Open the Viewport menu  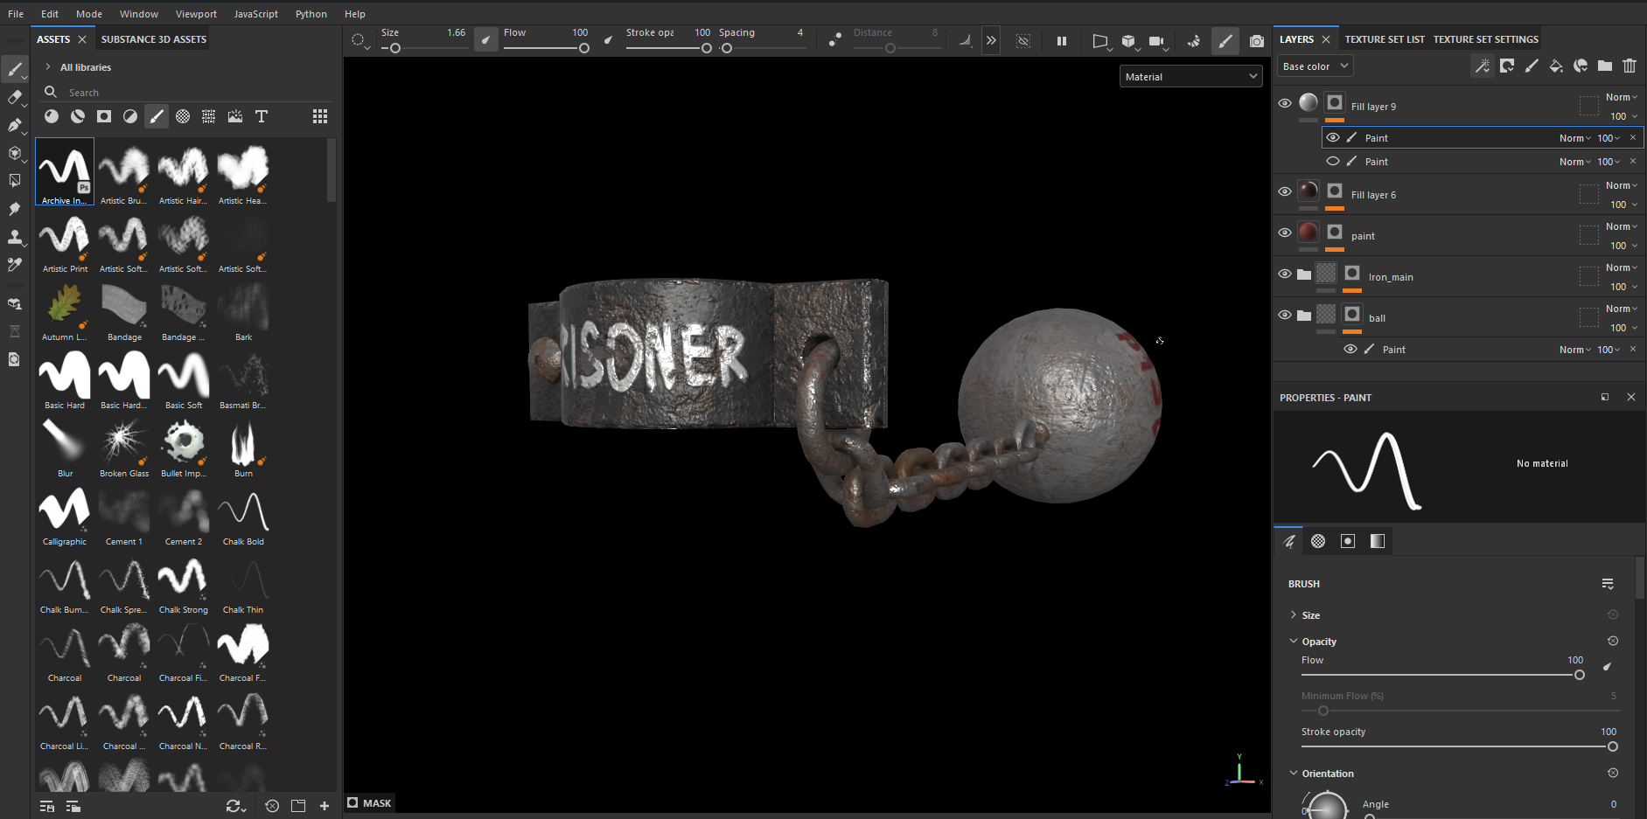(x=196, y=14)
